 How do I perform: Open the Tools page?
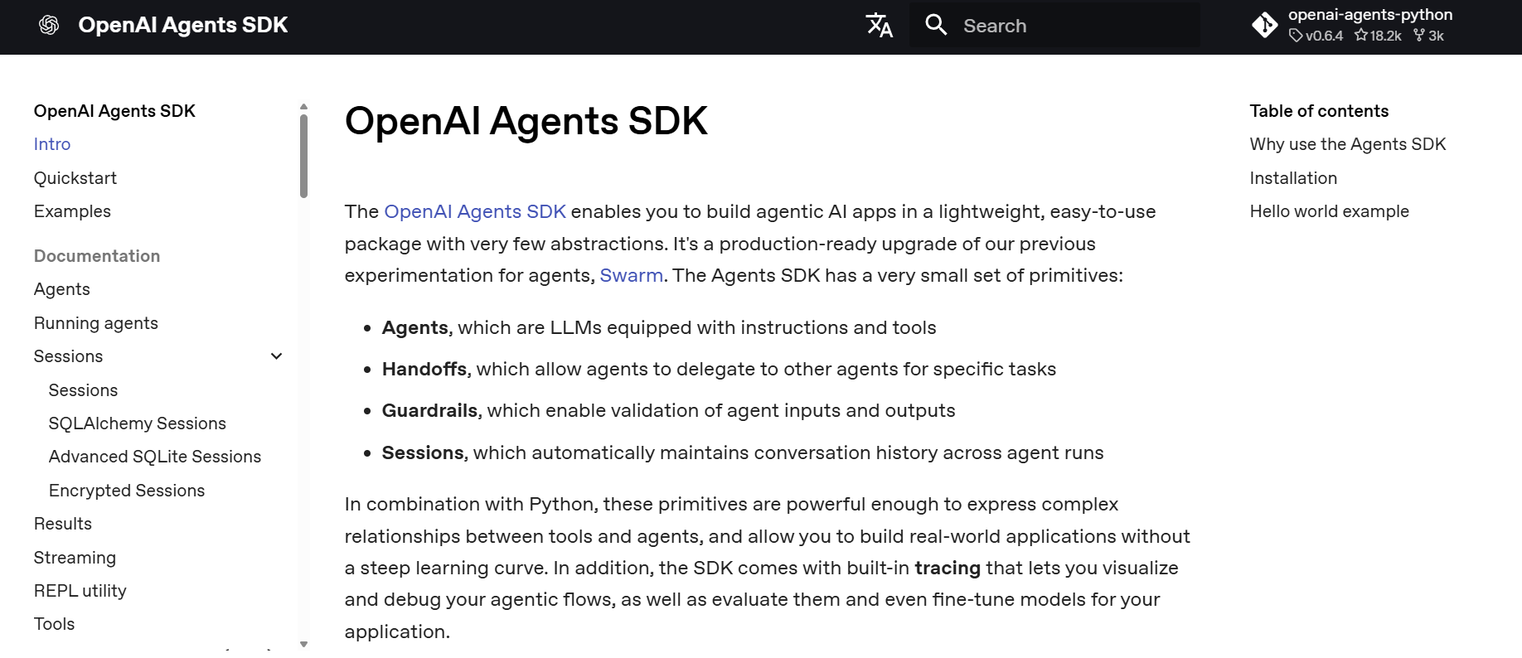[x=55, y=624]
